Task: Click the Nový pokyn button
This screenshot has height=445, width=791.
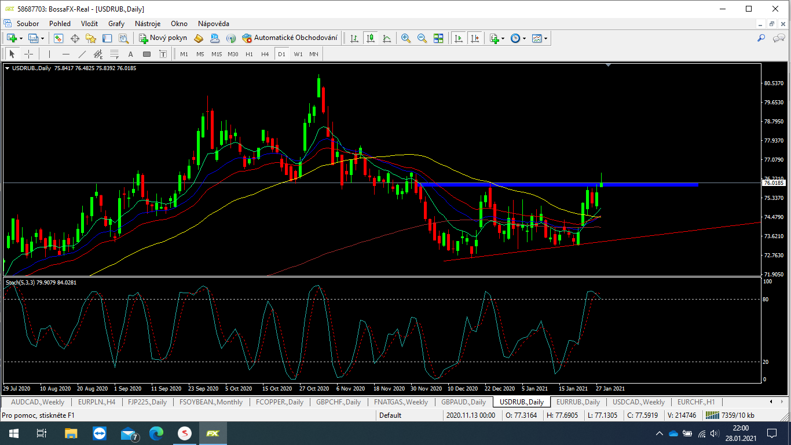Action: click(x=163, y=38)
